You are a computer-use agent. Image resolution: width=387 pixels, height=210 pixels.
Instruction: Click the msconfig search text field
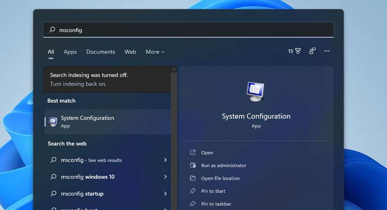pos(188,30)
